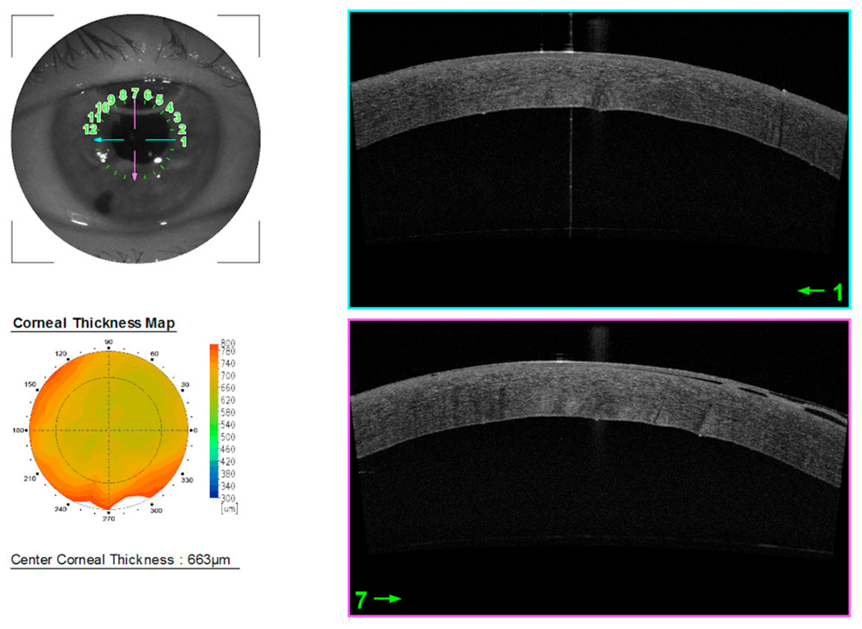Click the 90 degree label on thickness map
Image resolution: width=862 pixels, height=629 pixels.
(109, 342)
